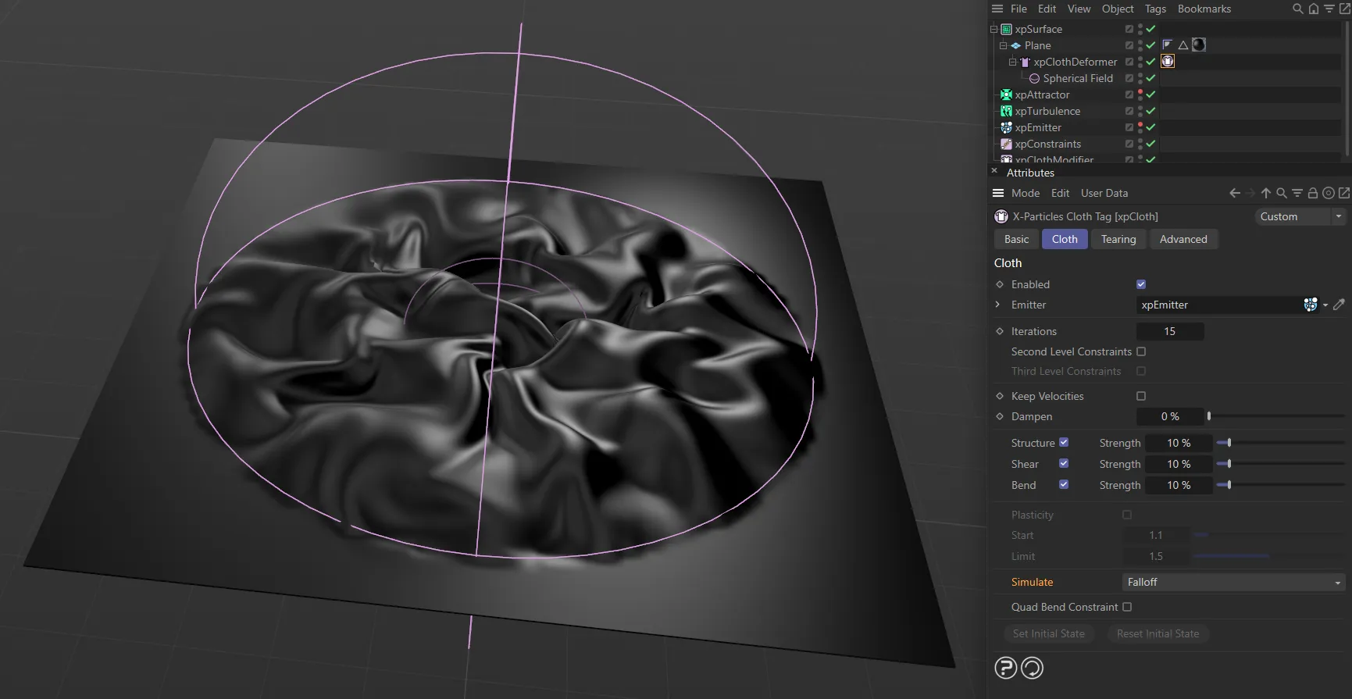Select the xpTurbulence object icon
This screenshot has height=699, width=1352.
pos(1007,111)
